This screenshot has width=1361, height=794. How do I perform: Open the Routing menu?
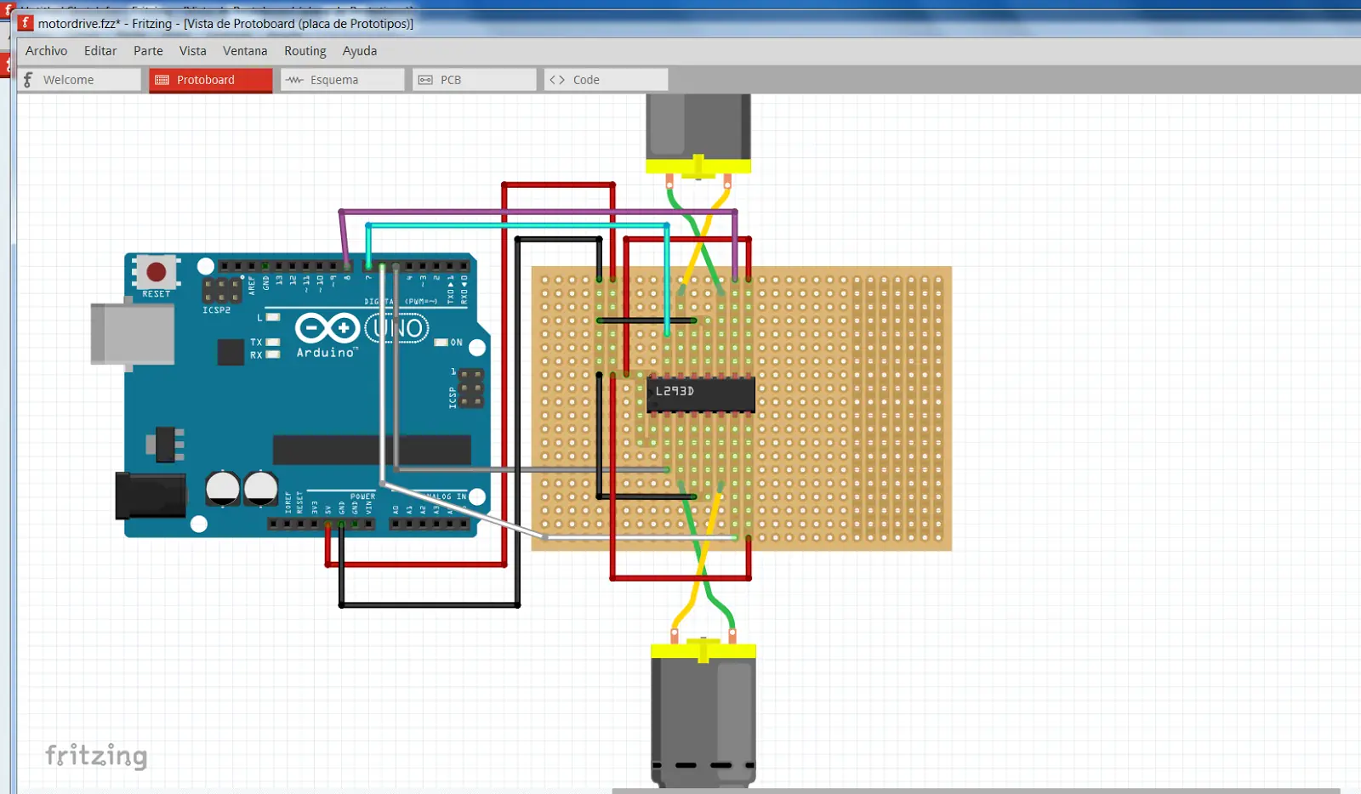(x=305, y=51)
